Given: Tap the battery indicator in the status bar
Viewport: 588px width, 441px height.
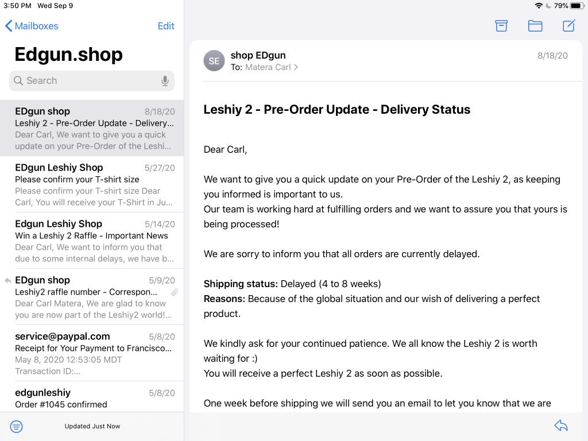Looking at the screenshot, I should (577, 6).
